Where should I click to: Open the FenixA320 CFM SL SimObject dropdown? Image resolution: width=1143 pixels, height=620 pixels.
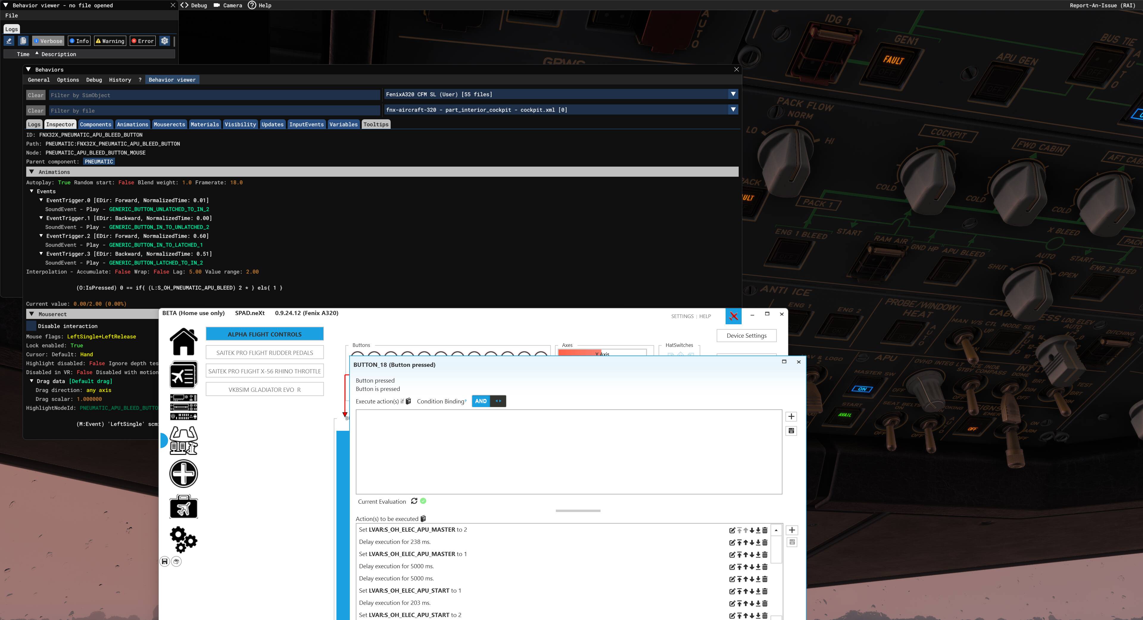tap(732, 94)
